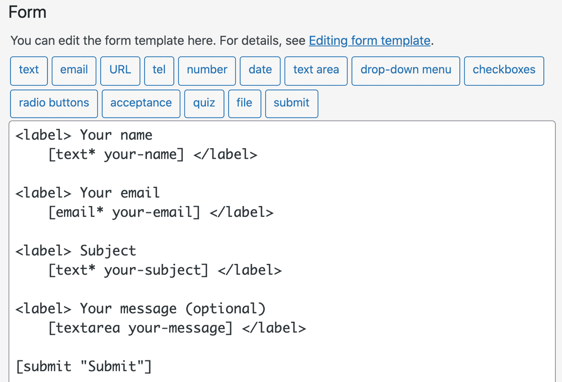
Task: Insert a drop-down menu form tag
Action: [x=405, y=71]
